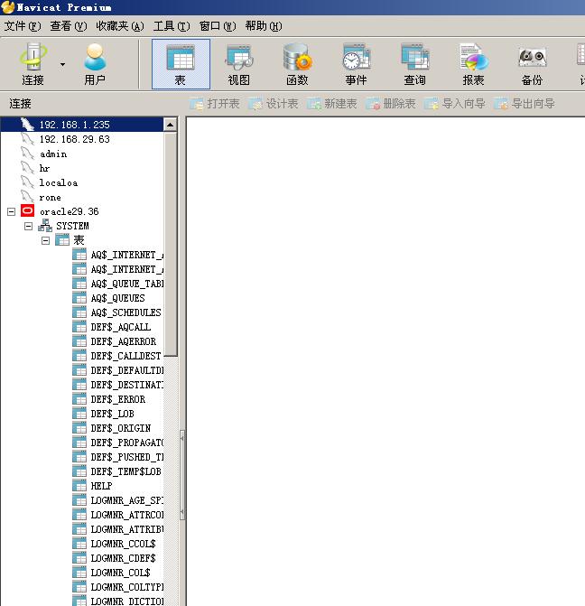Image resolution: width=585 pixels, height=606 pixels.
Task: Select the 表 (Table) toolbar icon
Action: [x=181, y=64]
